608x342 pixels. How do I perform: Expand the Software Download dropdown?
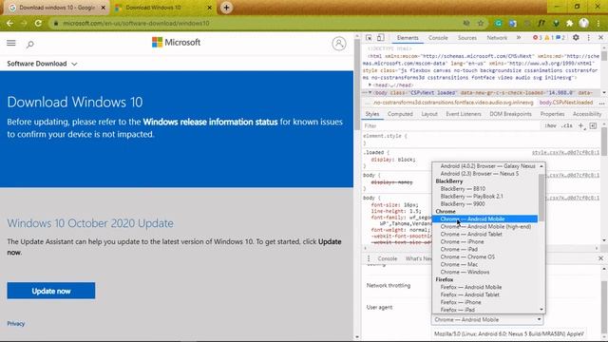[42, 64]
